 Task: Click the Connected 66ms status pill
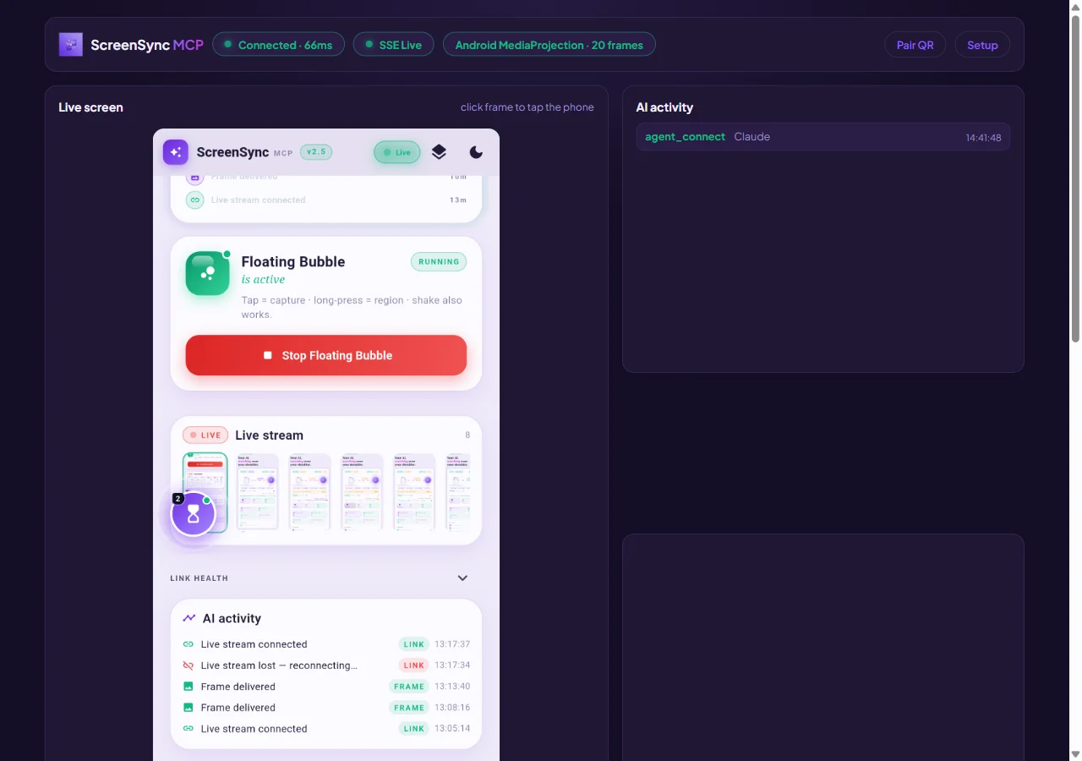coord(278,45)
